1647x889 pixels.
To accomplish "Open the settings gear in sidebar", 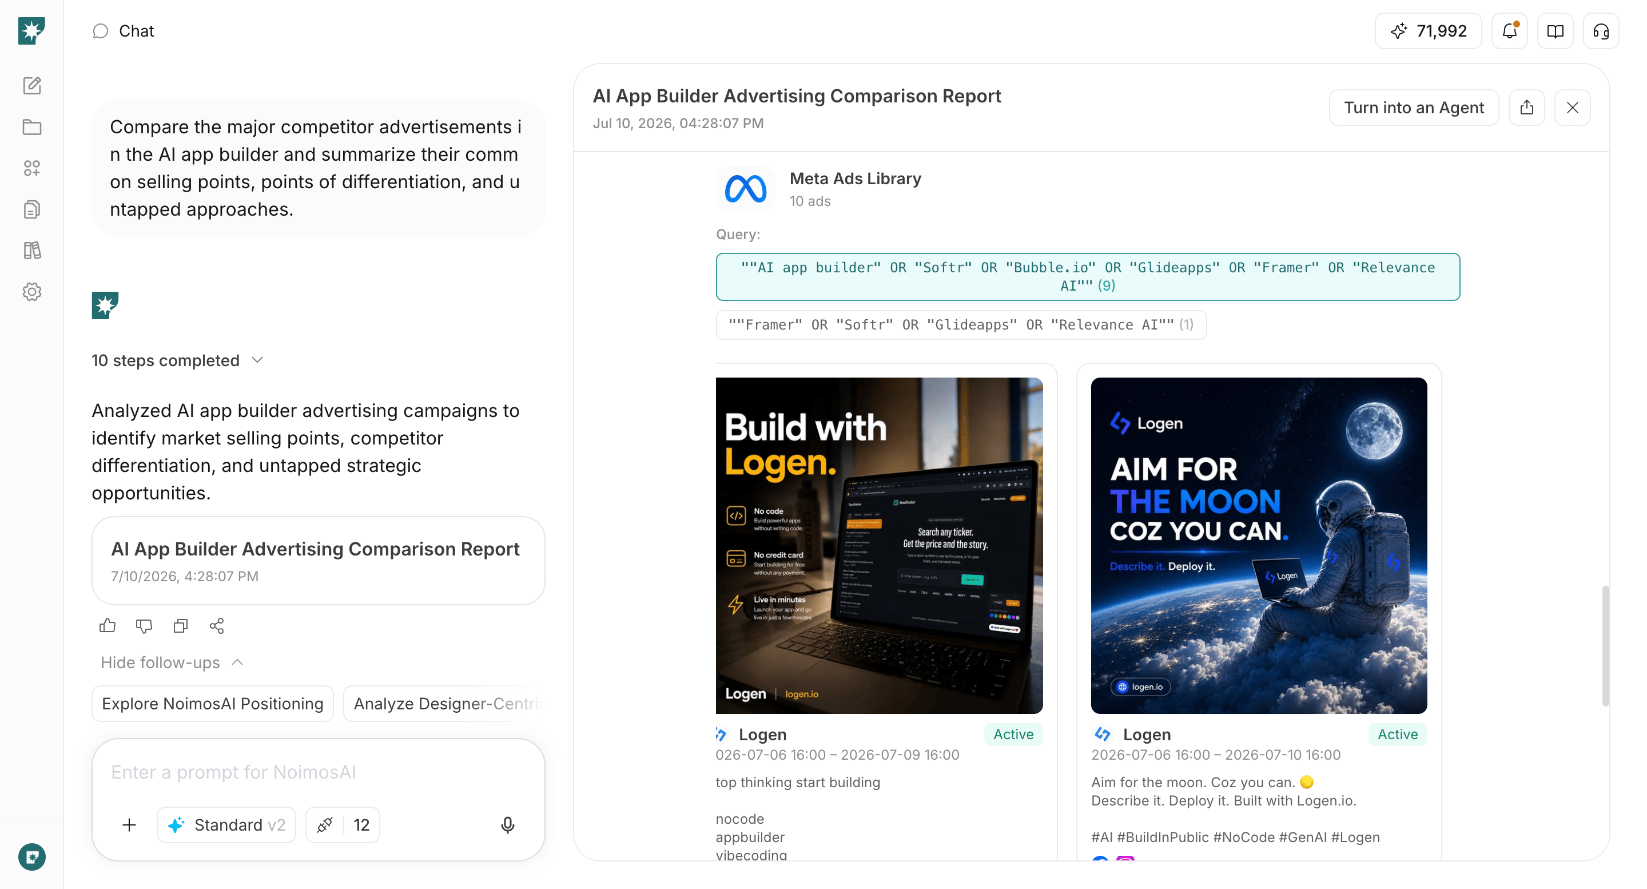I will [32, 292].
